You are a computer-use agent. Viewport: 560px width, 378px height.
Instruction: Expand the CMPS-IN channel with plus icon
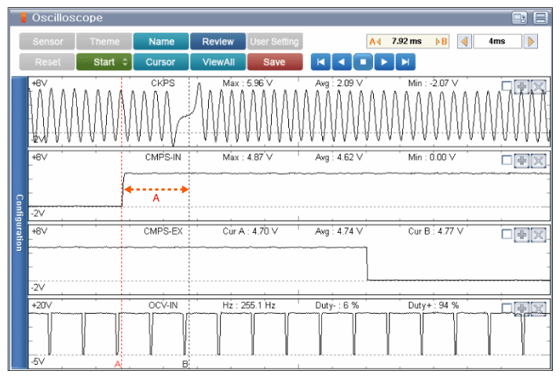522,161
